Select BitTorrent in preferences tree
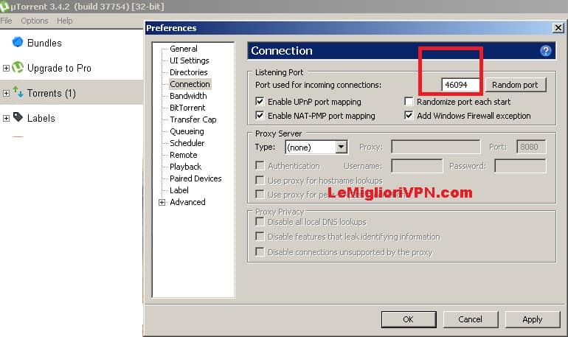 187,108
